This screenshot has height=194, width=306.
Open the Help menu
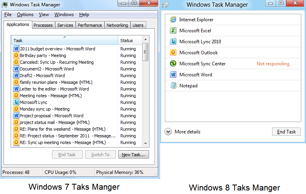tap(84, 15)
